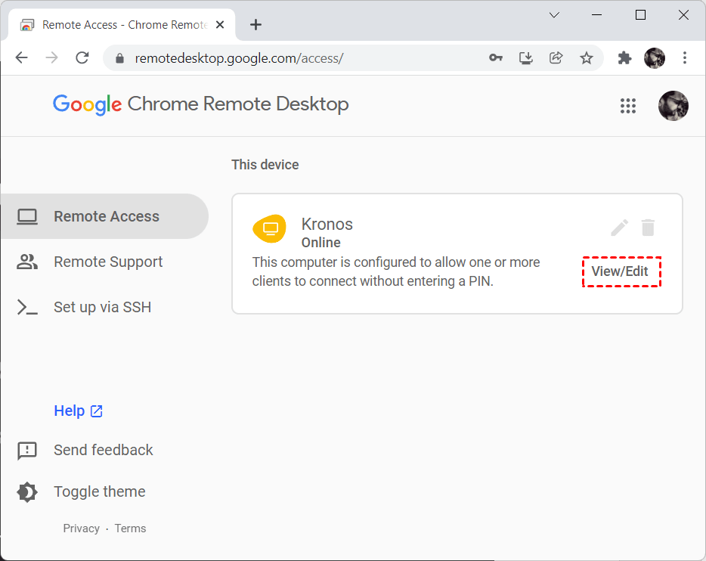Click the install app icon in address bar
Viewport: 706px width, 561px height.
[x=526, y=58]
